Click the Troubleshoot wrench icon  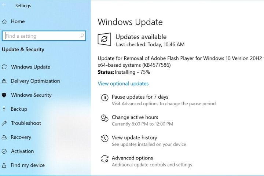click(x=4, y=123)
